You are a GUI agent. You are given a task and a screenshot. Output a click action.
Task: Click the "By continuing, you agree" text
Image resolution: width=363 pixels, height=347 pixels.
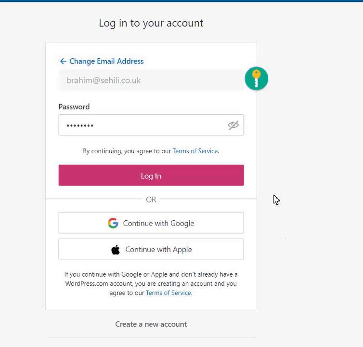(127, 151)
